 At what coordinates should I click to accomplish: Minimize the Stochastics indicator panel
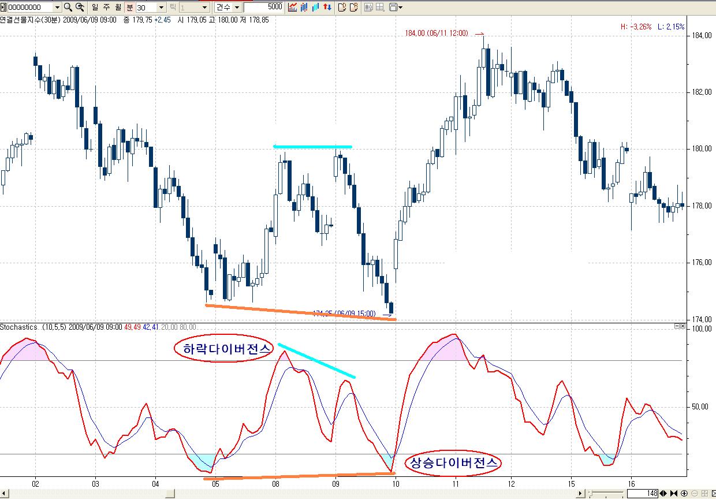click(x=677, y=326)
